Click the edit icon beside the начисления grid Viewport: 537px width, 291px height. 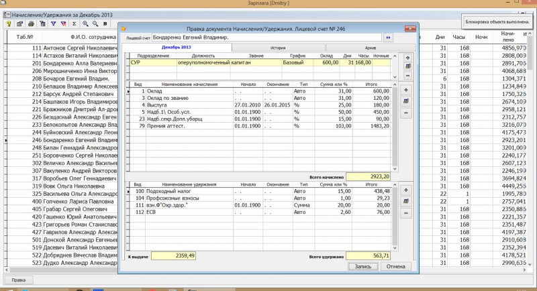(406, 101)
